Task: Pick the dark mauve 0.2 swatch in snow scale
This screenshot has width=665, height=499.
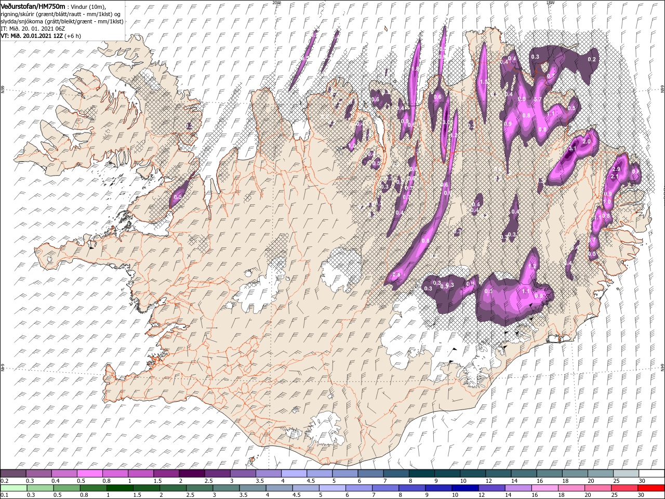Action: [x=13, y=473]
